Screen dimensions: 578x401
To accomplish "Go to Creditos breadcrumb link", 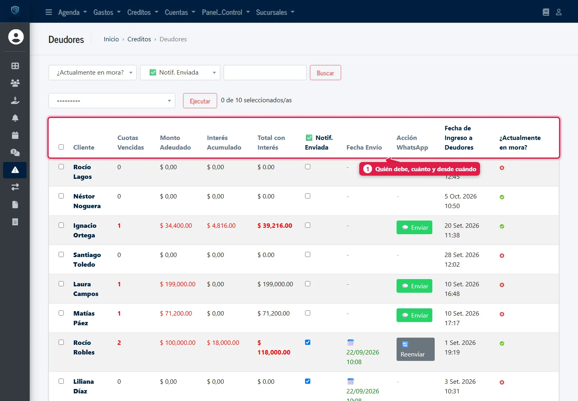I will [x=139, y=39].
